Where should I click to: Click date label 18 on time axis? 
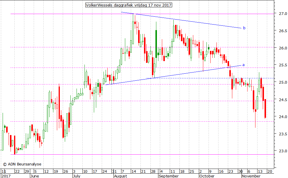[182, 172]
